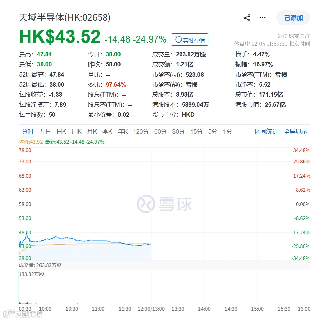Click the 已添加 button
Screen dimensions: 321x320
point(293,18)
